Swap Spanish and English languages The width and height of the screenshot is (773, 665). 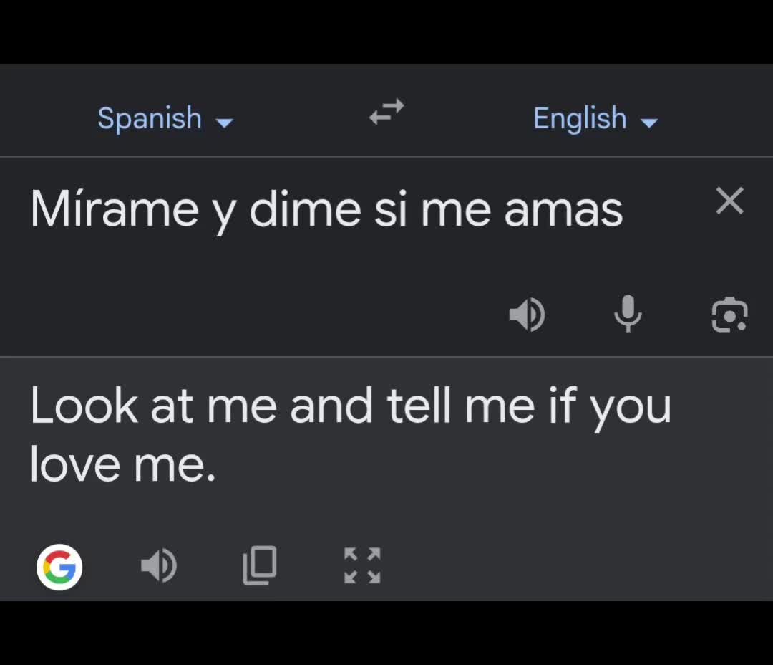tap(386, 112)
